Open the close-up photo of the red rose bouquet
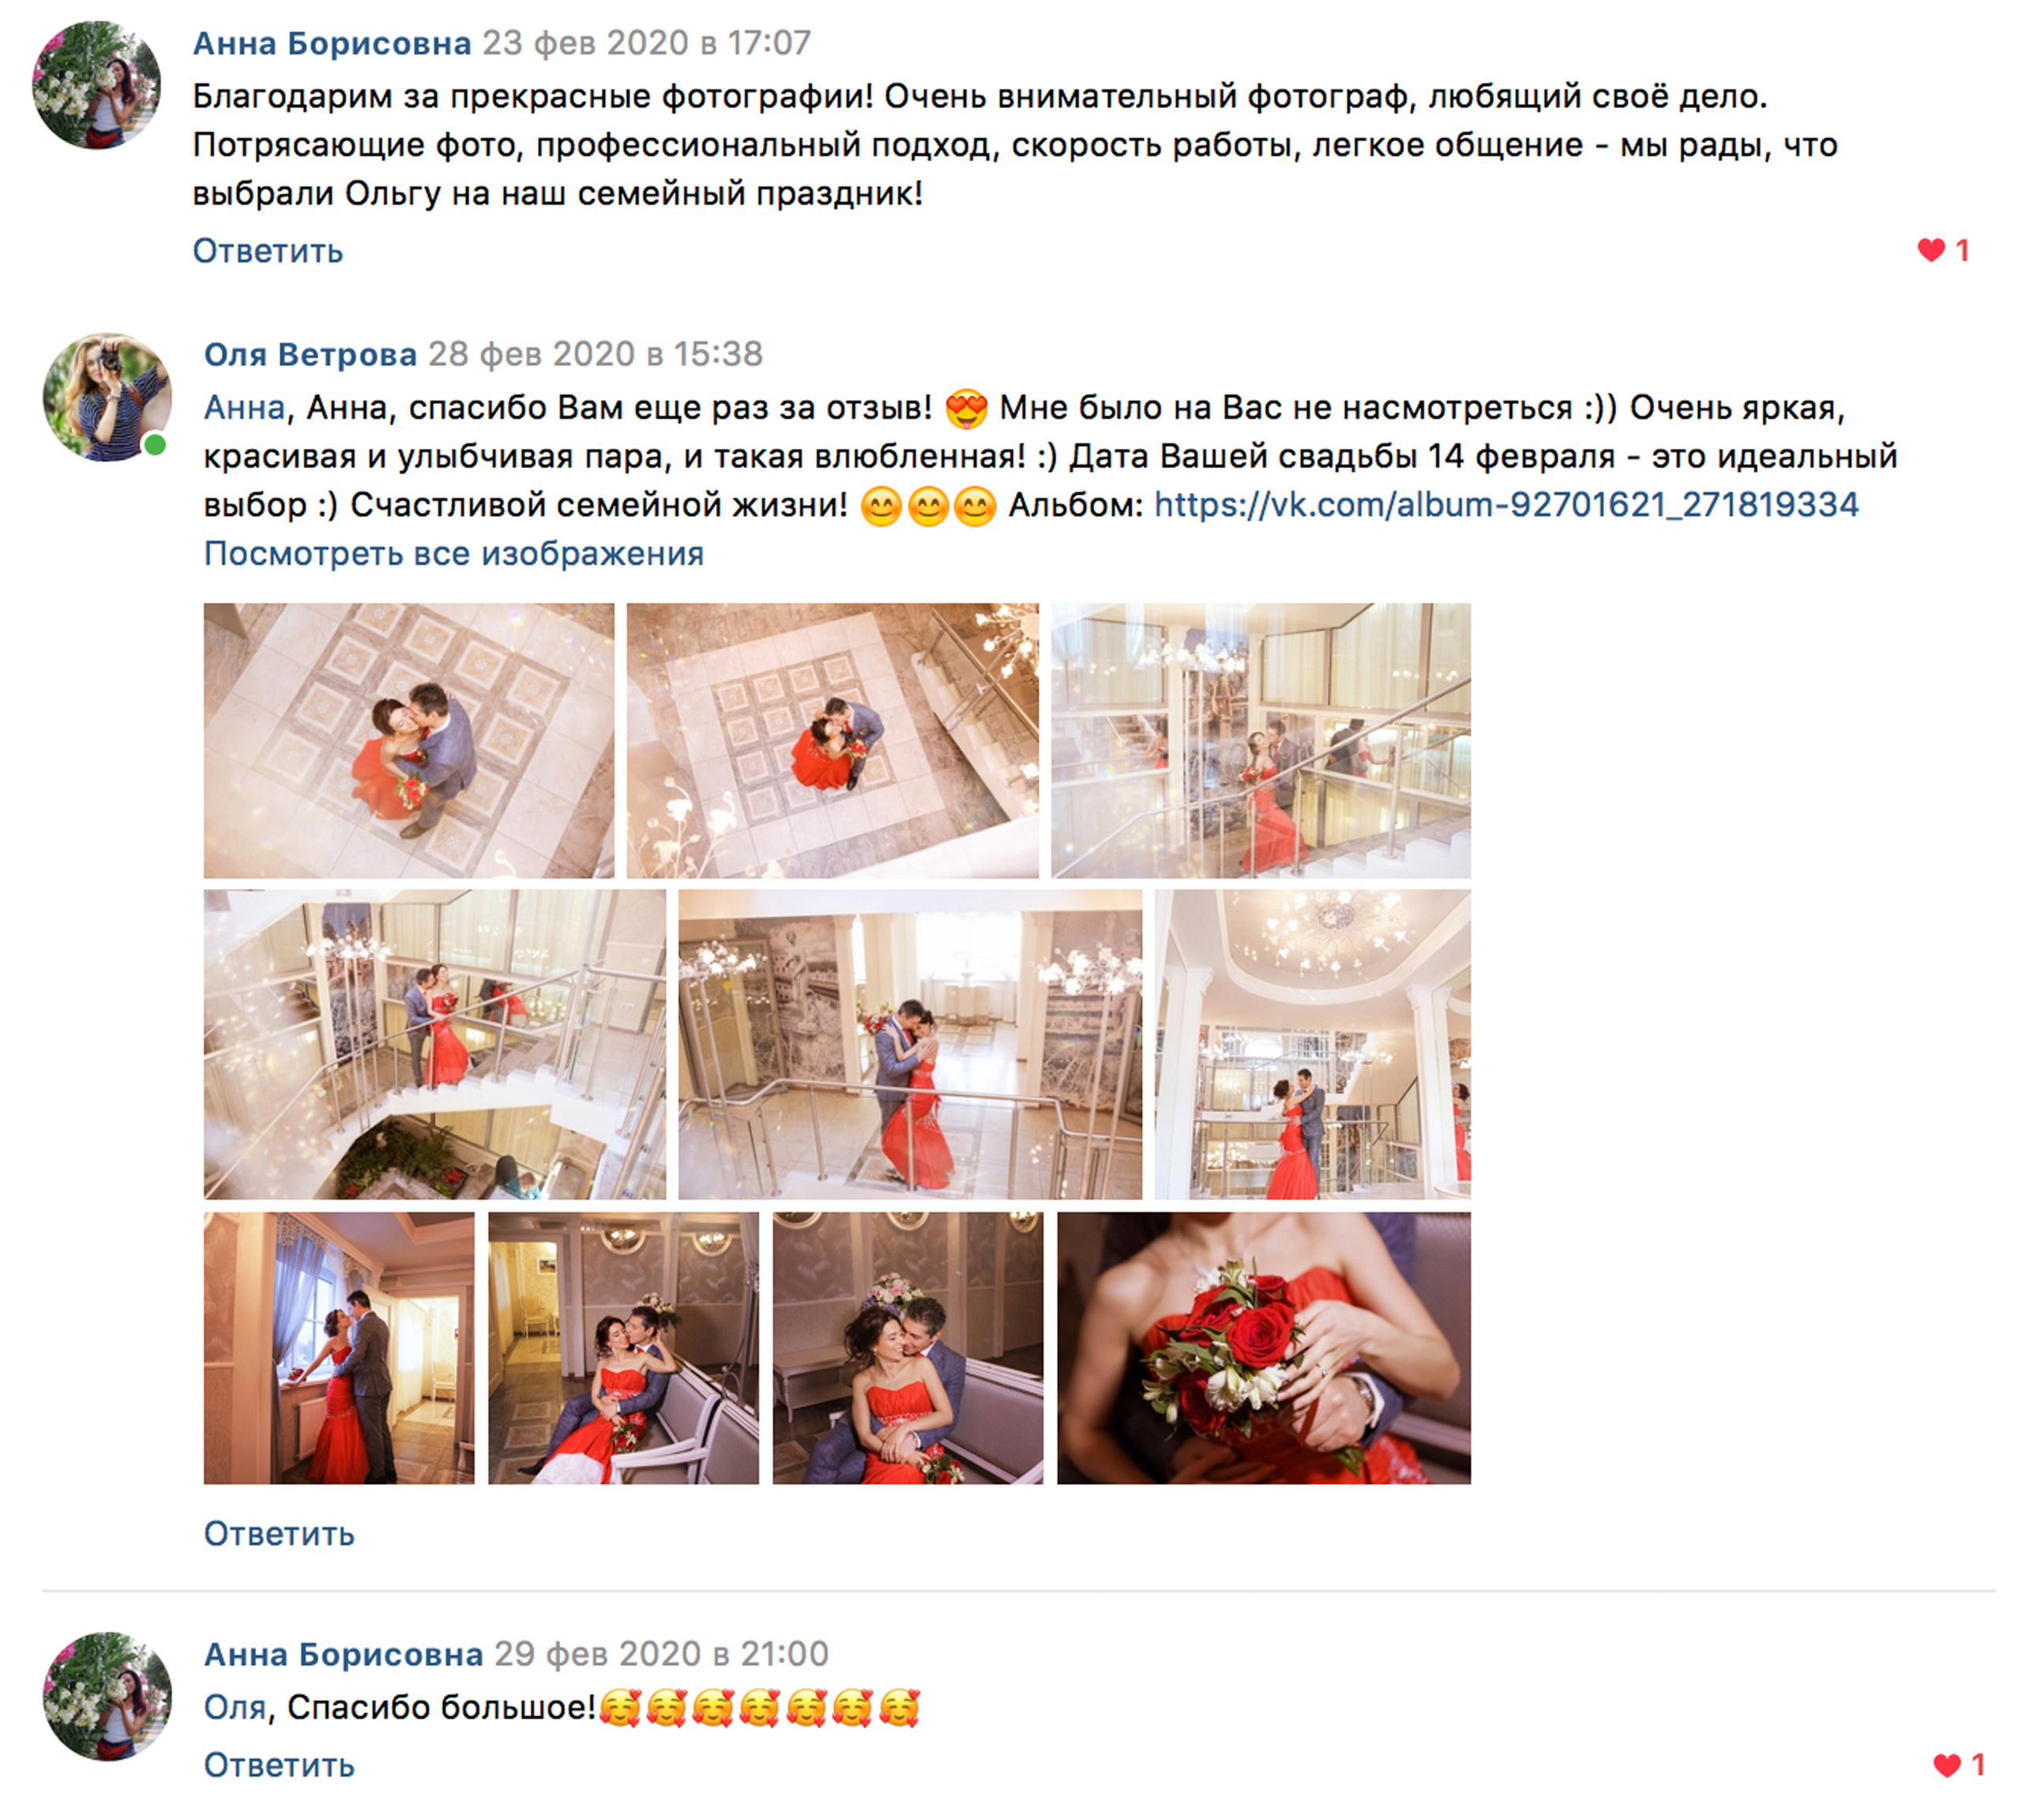 [x=1264, y=1348]
